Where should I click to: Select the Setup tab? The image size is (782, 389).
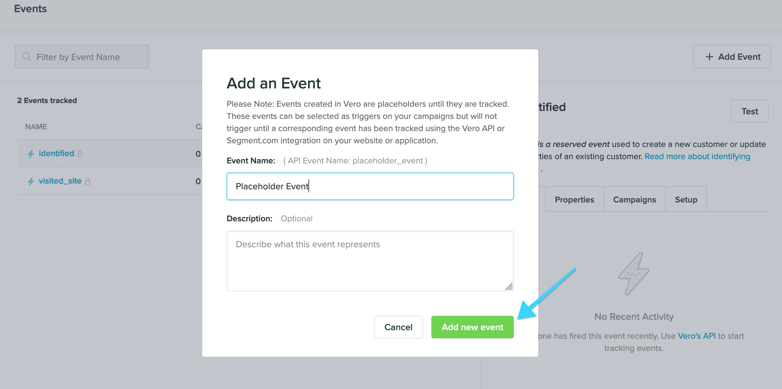686,199
